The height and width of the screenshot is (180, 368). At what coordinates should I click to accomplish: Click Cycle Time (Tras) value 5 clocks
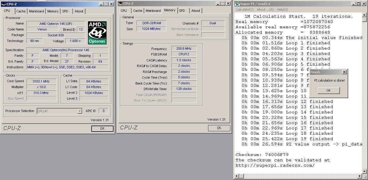(184, 77)
